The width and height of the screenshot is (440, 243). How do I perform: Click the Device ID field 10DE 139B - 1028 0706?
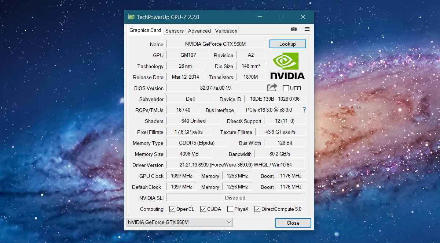[x=275, y=99]
